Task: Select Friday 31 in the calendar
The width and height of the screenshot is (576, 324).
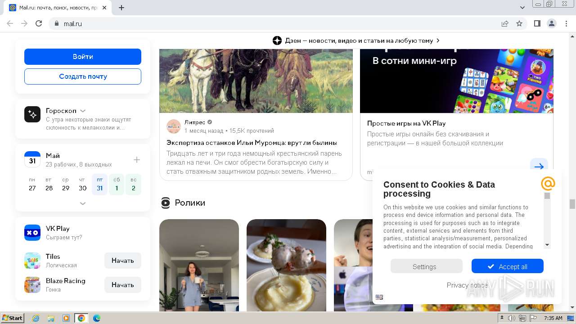Action: (x=99, y=184)
